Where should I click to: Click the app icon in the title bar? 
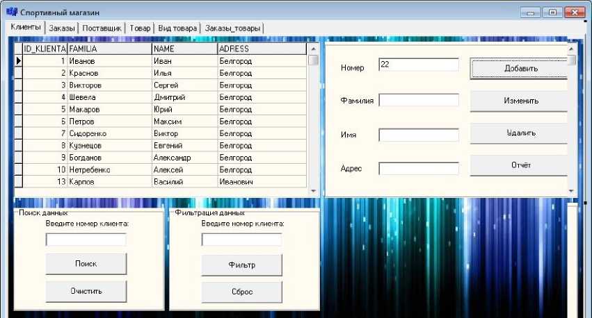12,12
